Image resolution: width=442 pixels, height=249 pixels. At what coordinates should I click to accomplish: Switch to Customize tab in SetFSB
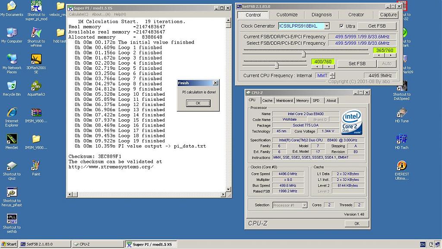(x=287, y=15)
